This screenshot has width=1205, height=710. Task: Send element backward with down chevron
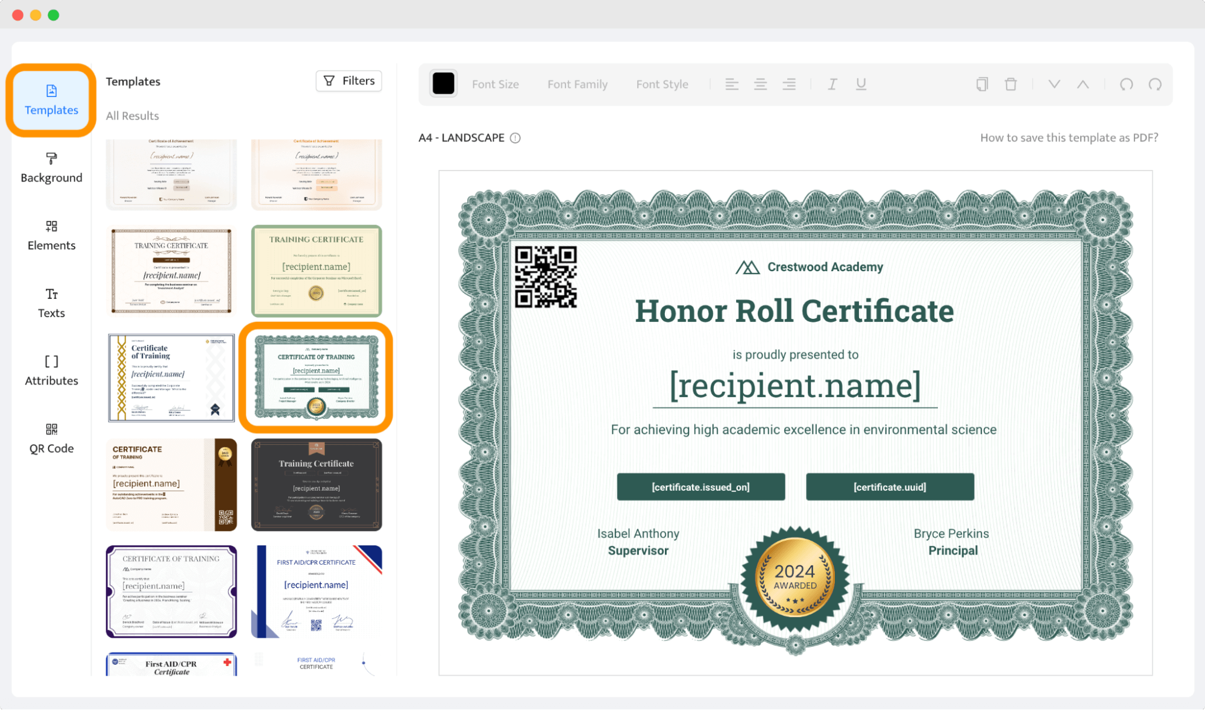1054,84
